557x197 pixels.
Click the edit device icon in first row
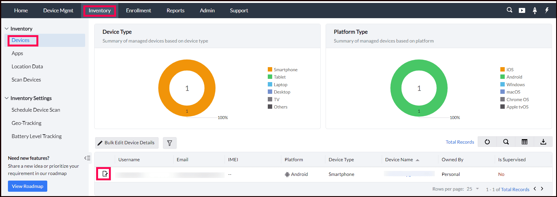(x=105, y=174)
